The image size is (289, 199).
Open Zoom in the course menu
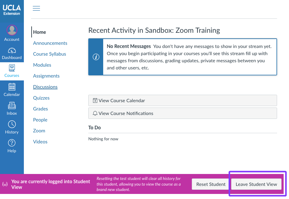click(x=39, y=131)
